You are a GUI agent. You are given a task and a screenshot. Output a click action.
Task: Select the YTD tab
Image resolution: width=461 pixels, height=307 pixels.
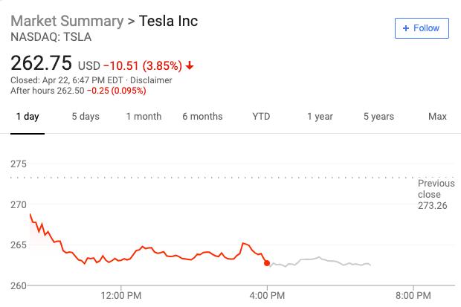[x=261, y=117]
